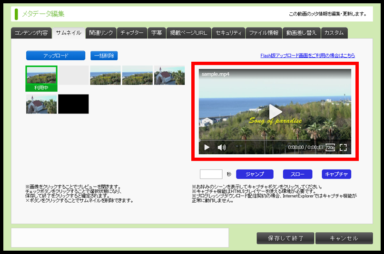Mute the video with the speaker icon

click(x=222, y=147)
